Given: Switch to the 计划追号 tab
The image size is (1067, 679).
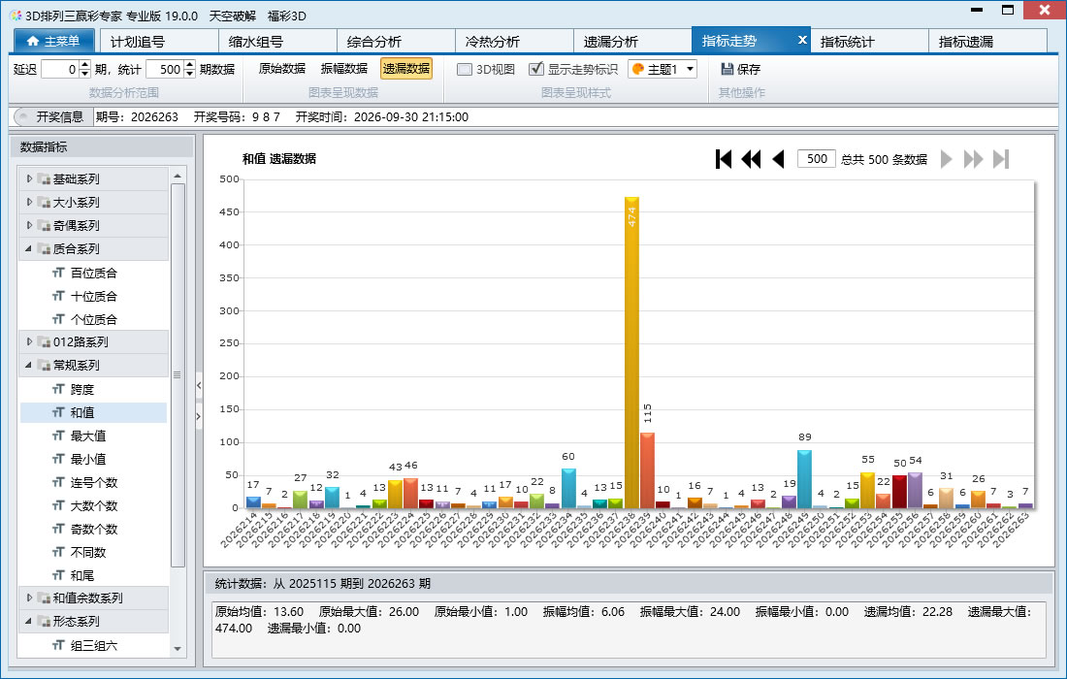Looking at the screenshot, I should 159,41.
